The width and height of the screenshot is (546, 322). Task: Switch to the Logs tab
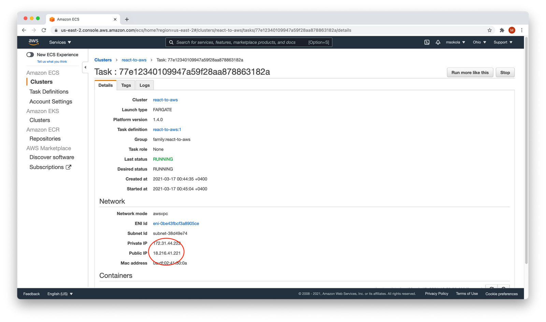(x=144, y=85)
